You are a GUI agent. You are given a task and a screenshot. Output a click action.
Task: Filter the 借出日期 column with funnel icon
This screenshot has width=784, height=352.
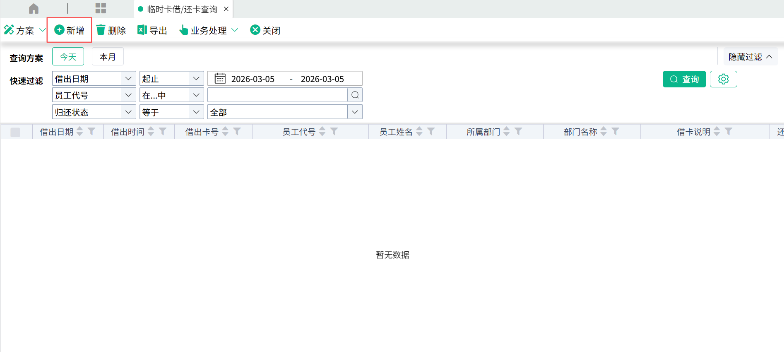pos(92,132)
